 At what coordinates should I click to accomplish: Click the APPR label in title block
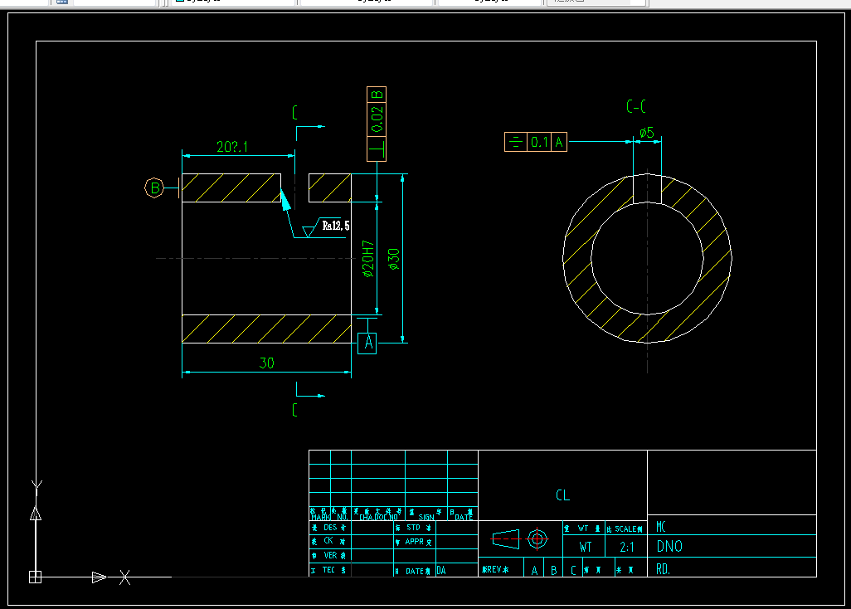coord(415,541)
